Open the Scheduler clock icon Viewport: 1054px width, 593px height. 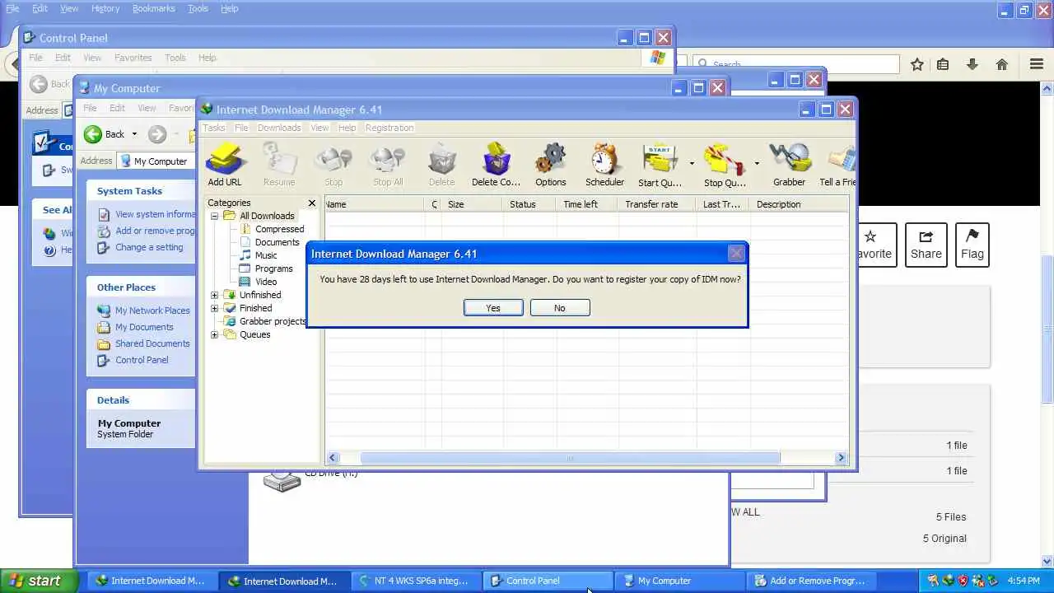pyautogui.click(x=604, y=165)
